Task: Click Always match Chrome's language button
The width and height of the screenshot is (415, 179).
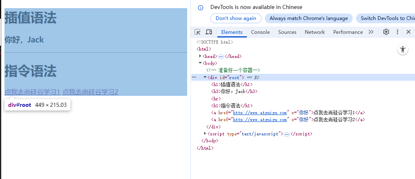Action: [308, 18]
